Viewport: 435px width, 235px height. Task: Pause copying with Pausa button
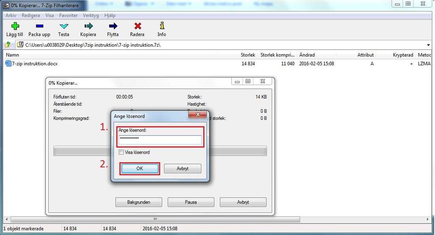click(x=191, y=202)
